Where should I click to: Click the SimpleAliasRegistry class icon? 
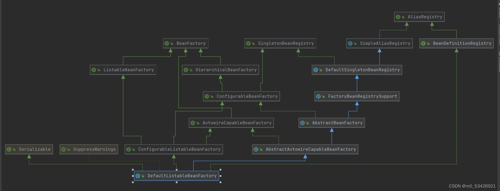point(350,43)
